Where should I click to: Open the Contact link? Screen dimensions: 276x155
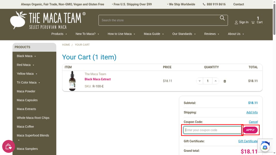click(x=239, y=4)
